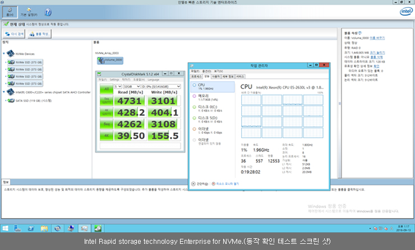Open the CrystalDiskMark Language menu
Viewport: 415px width, 250px height.
(x=154, y=80)
